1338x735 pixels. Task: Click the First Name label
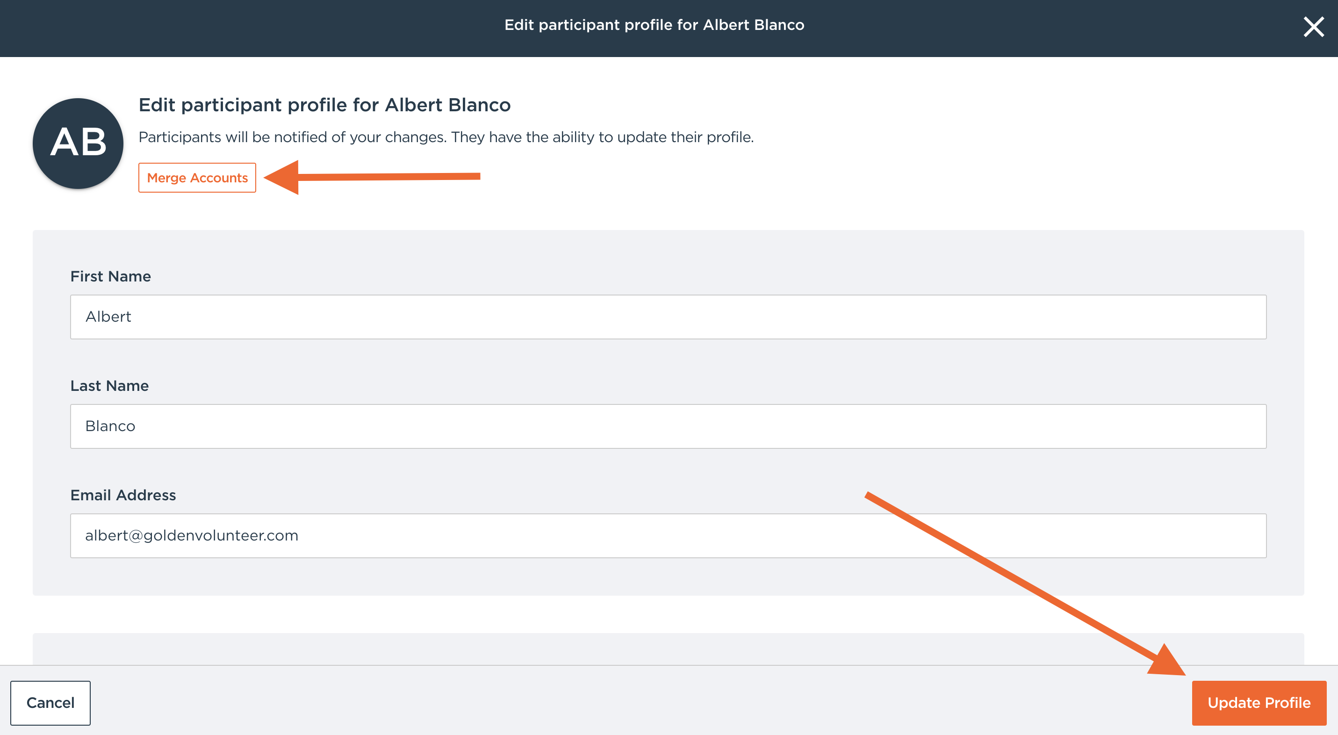[111, 276]
